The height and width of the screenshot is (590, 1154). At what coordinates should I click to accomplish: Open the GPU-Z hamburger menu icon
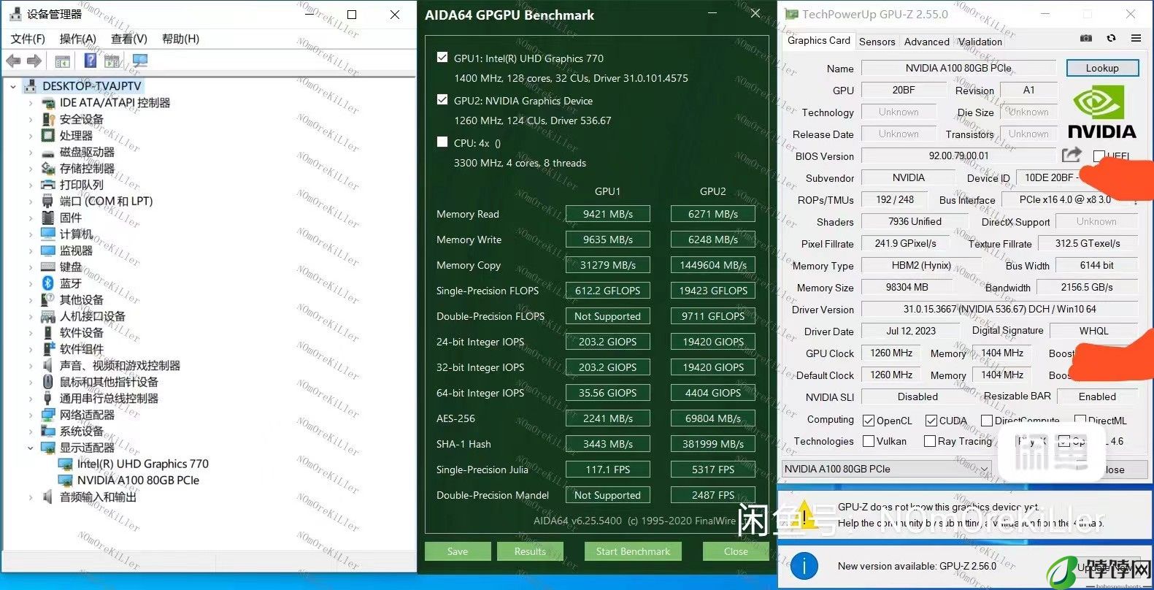1136,38
